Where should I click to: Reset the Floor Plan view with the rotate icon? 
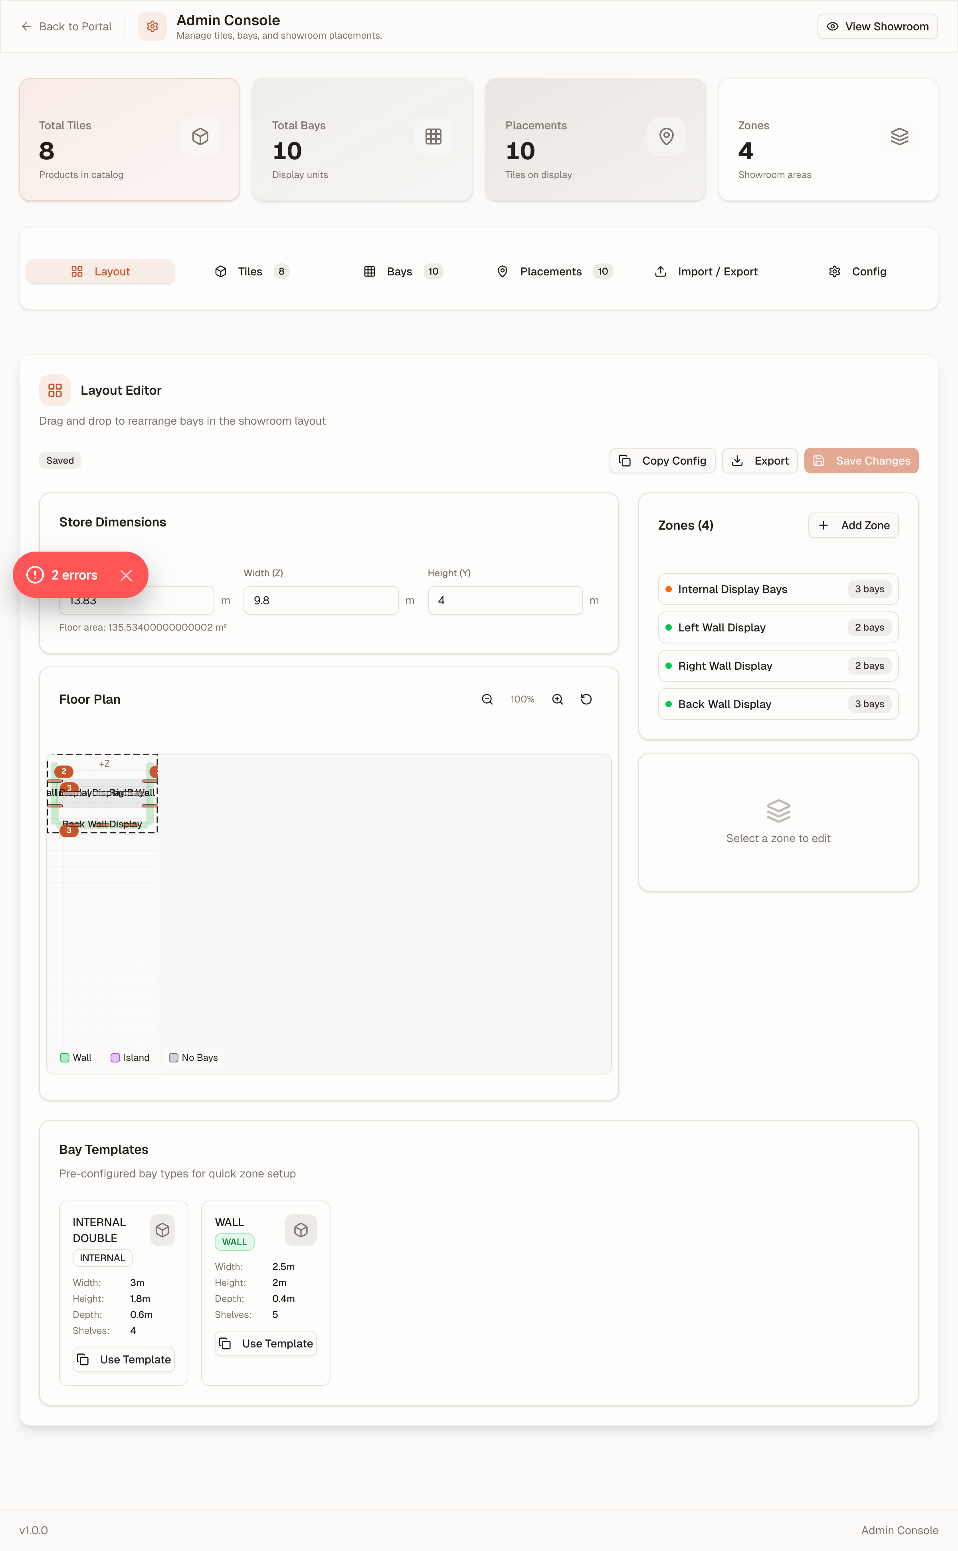(586, 699)
